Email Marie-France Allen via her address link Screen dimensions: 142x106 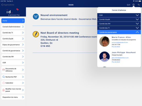coord(120,43)
